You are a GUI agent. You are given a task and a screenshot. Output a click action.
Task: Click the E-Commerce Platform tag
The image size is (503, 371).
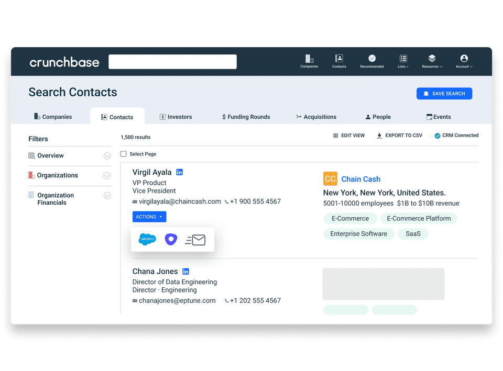click(x=419, y=219)
